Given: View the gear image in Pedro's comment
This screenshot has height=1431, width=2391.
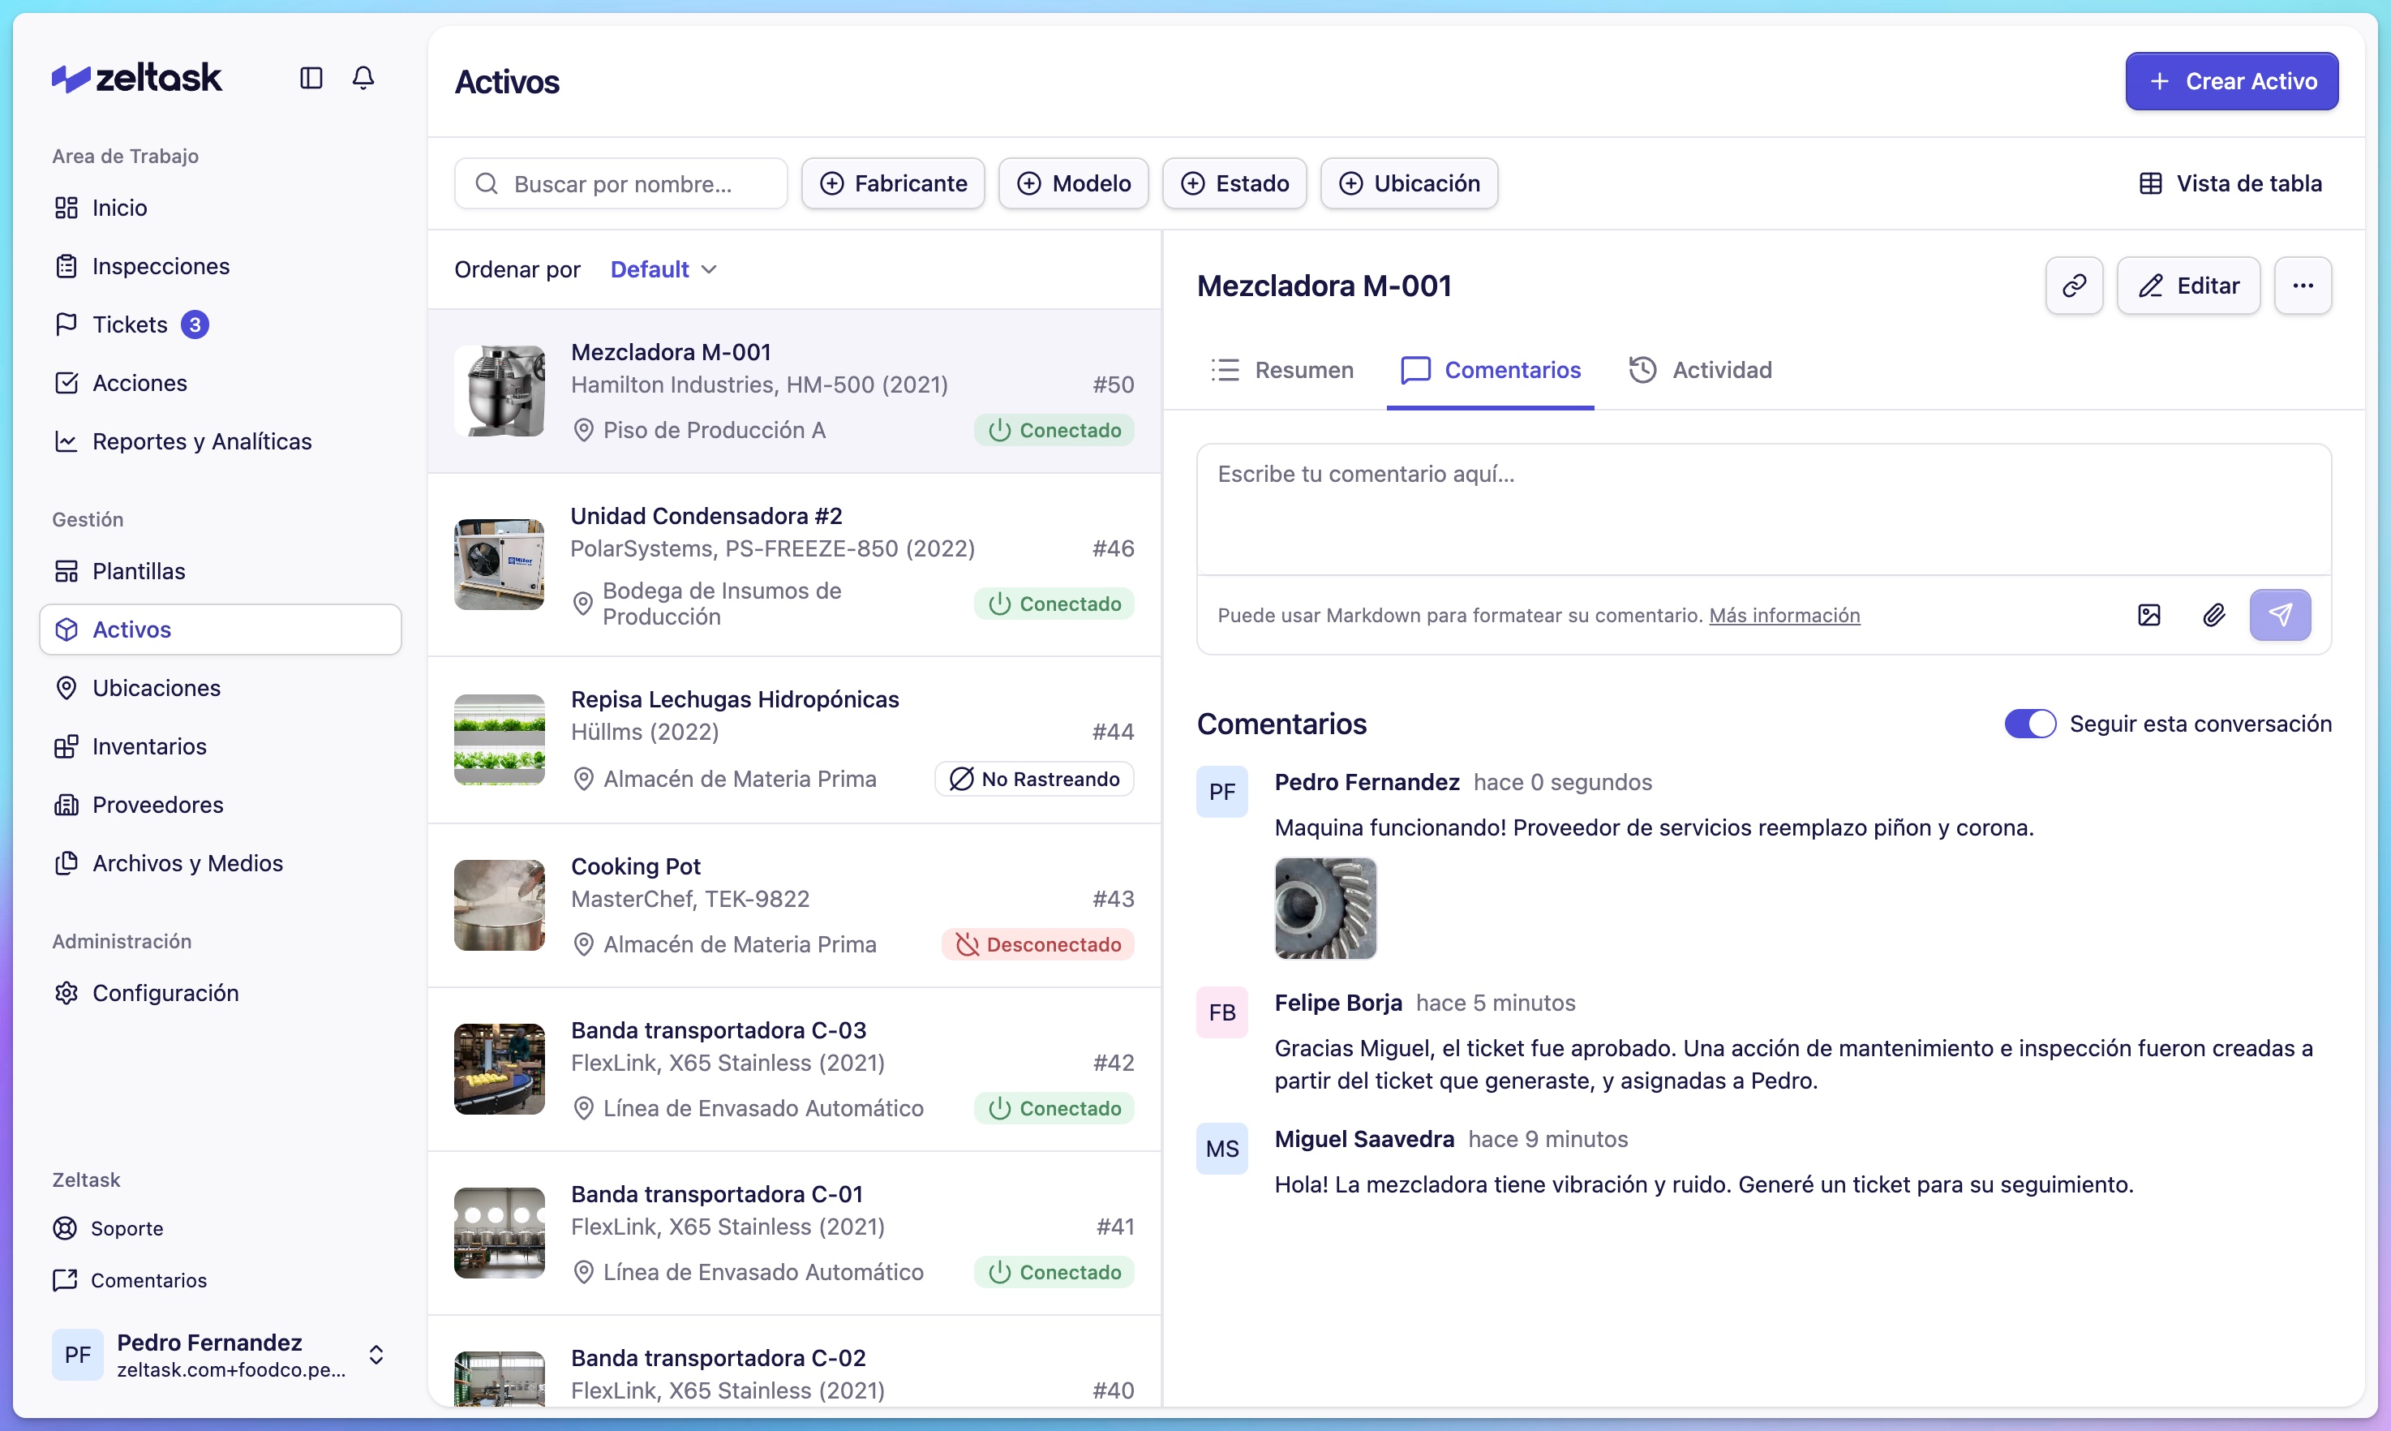Looking at the screenshot, I should pyautogui.click(x=1324, y=909).
